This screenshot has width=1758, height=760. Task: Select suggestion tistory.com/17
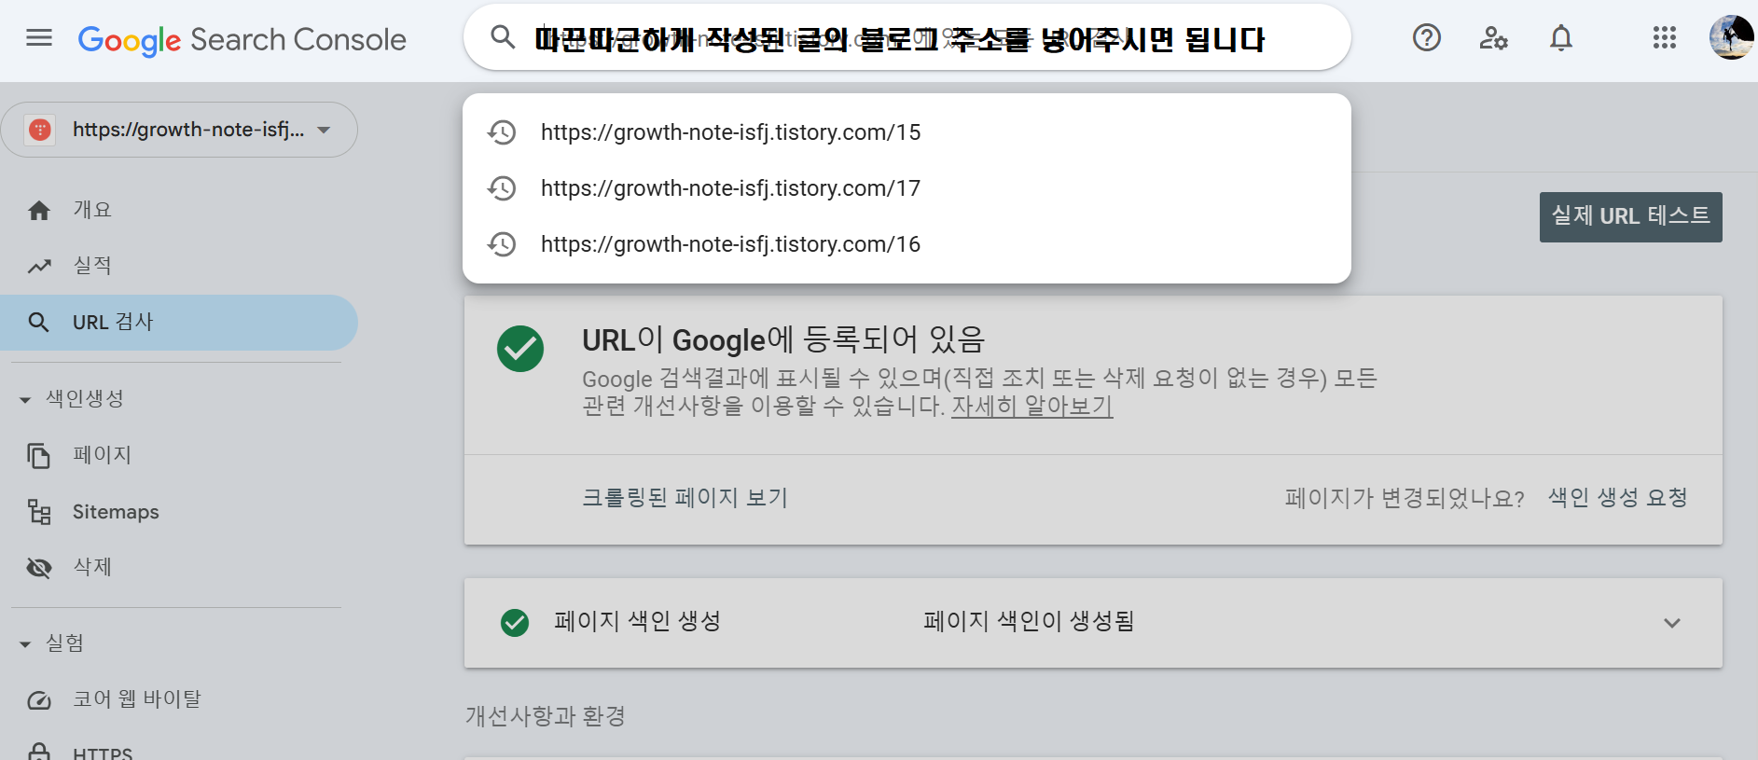[x=907, y=188]
